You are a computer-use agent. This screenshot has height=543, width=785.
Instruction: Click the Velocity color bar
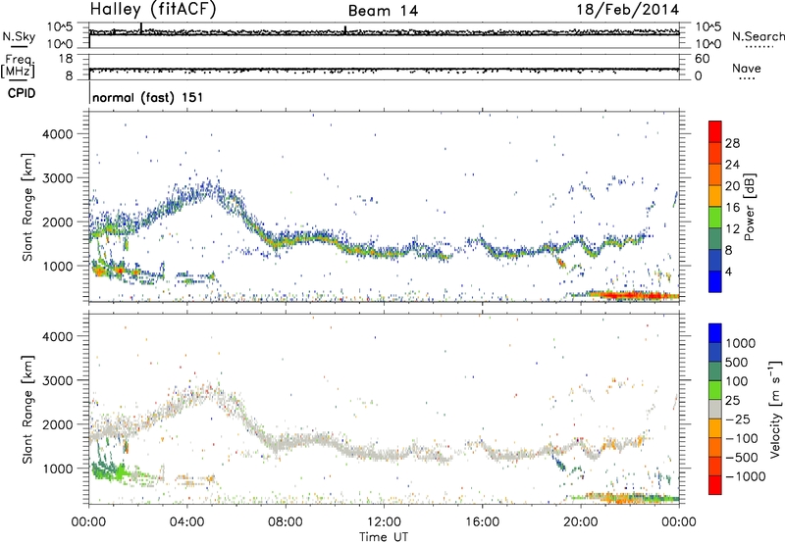(715, 409)
